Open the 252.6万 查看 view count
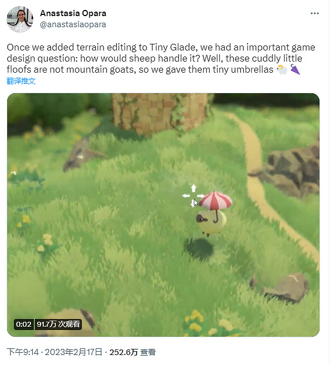This screenshot has height=365, width=330. pos(132,352)
